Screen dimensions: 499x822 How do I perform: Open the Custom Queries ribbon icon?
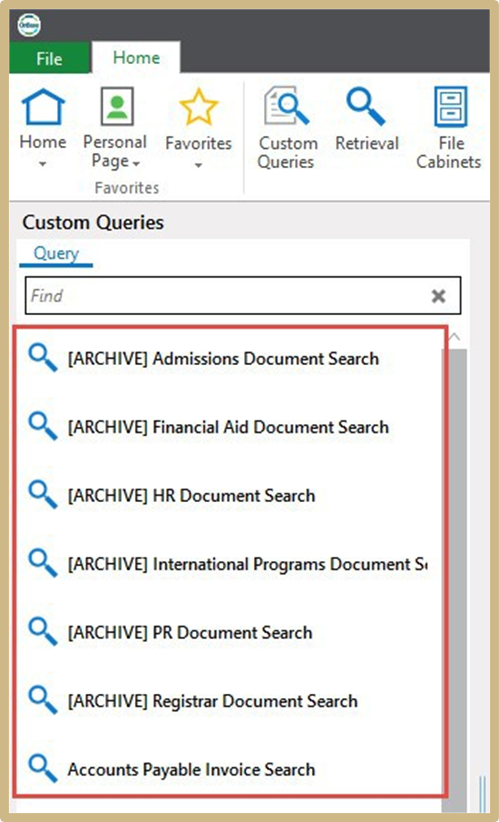[x=286, y=107]
